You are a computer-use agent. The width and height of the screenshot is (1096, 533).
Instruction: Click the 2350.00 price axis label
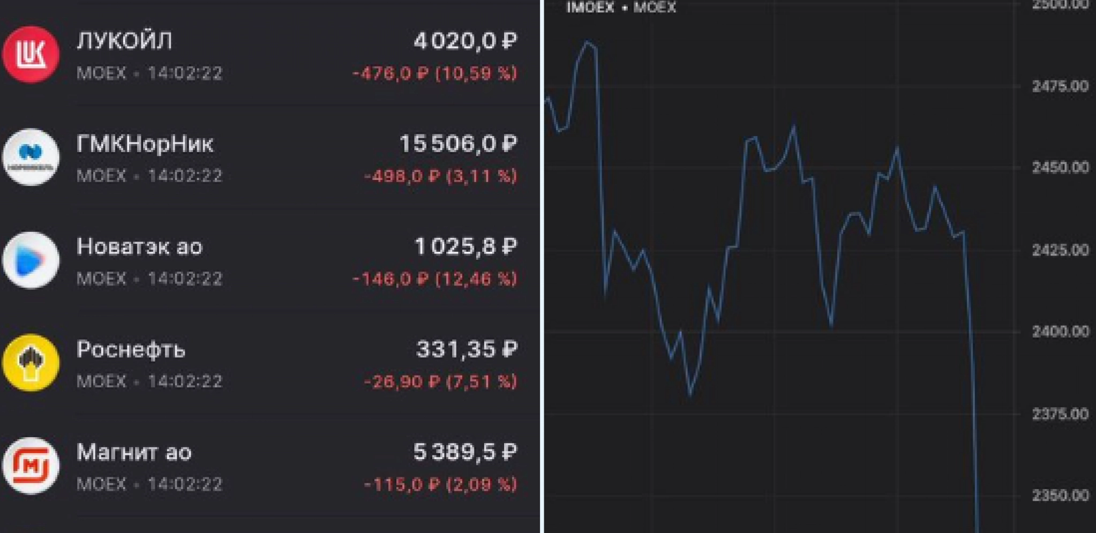pyautogui.click(x=1060, y=495)
